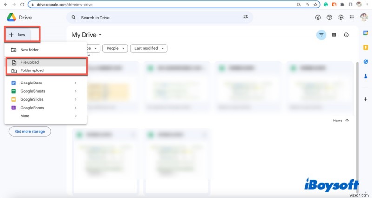372x198 pixels.
Task: Reload the page with refresh icon
Action: (22, 5)
